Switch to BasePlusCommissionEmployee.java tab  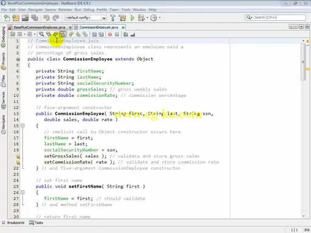coord(39,27)
